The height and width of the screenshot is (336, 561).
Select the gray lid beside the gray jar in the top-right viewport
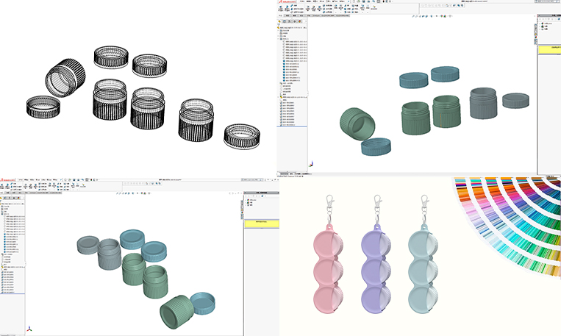515,100
